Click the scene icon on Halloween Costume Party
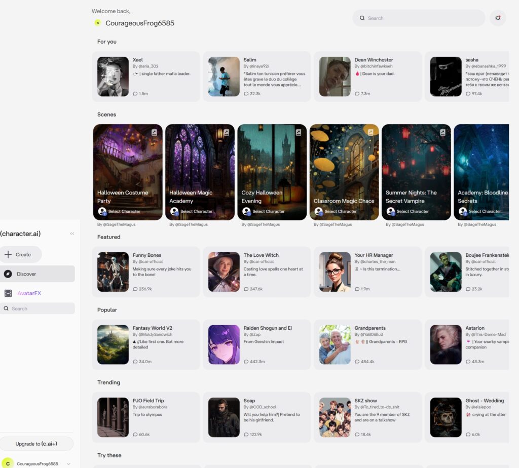 point(155,132)
